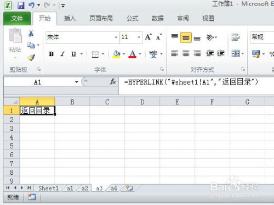Click the Insert Function fx icon
The height and width of the screenshot is (205, 274).
(x=113, y=82)
